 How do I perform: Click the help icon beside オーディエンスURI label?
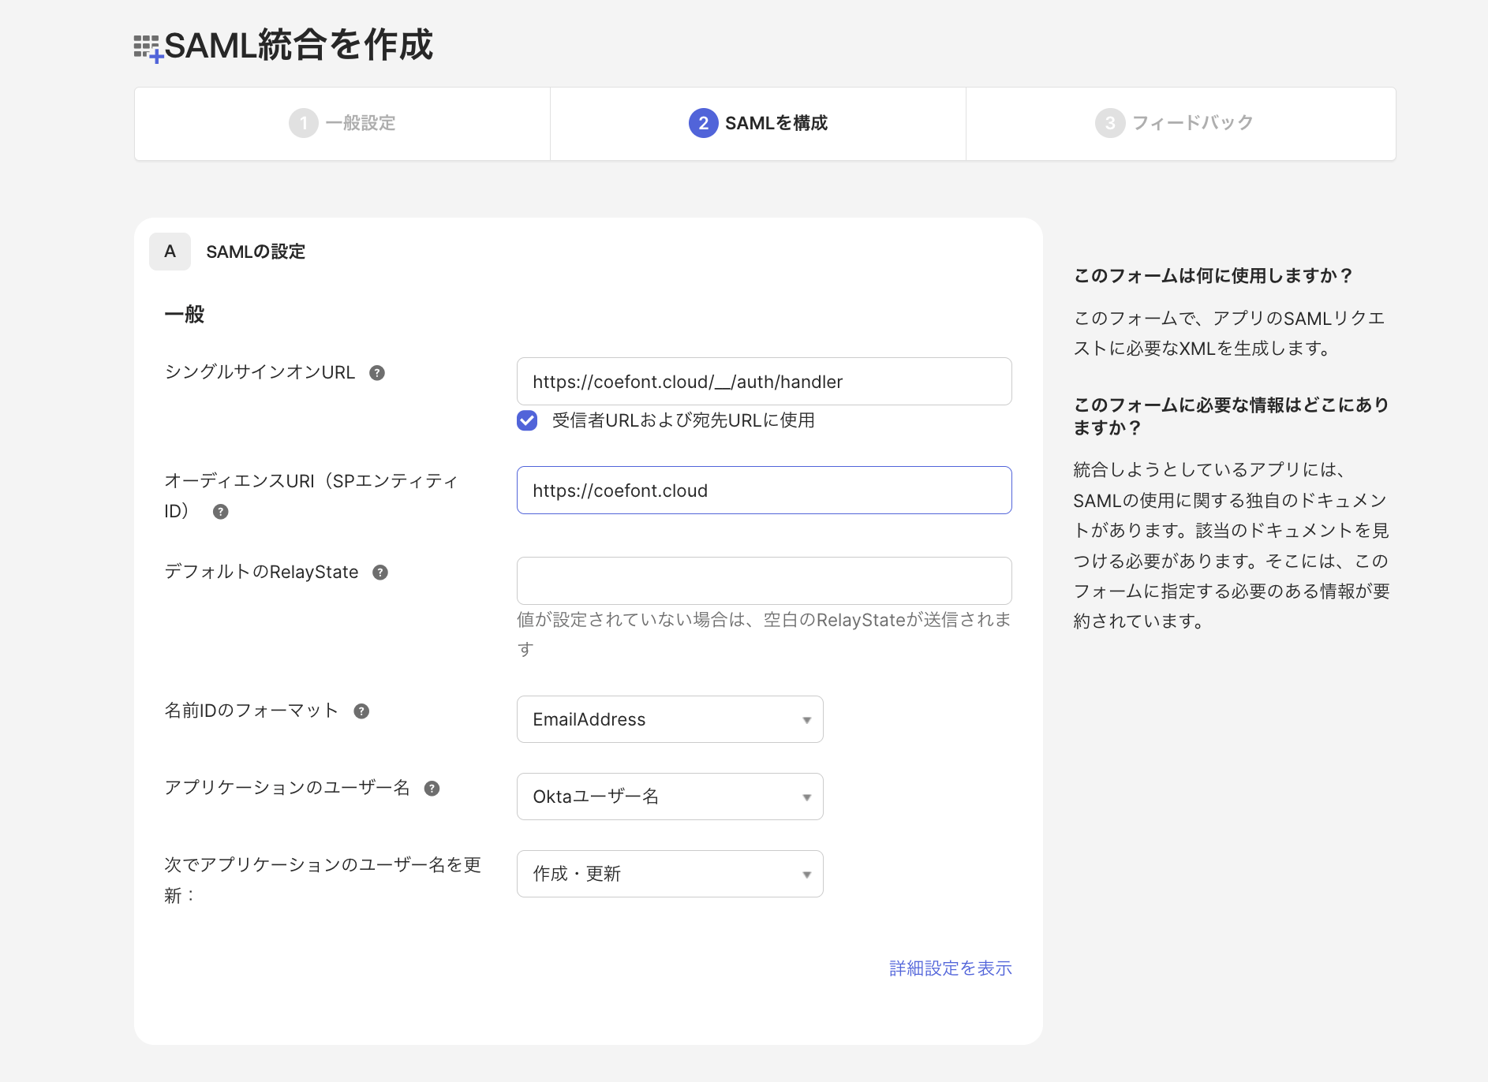tap(221, 512)
